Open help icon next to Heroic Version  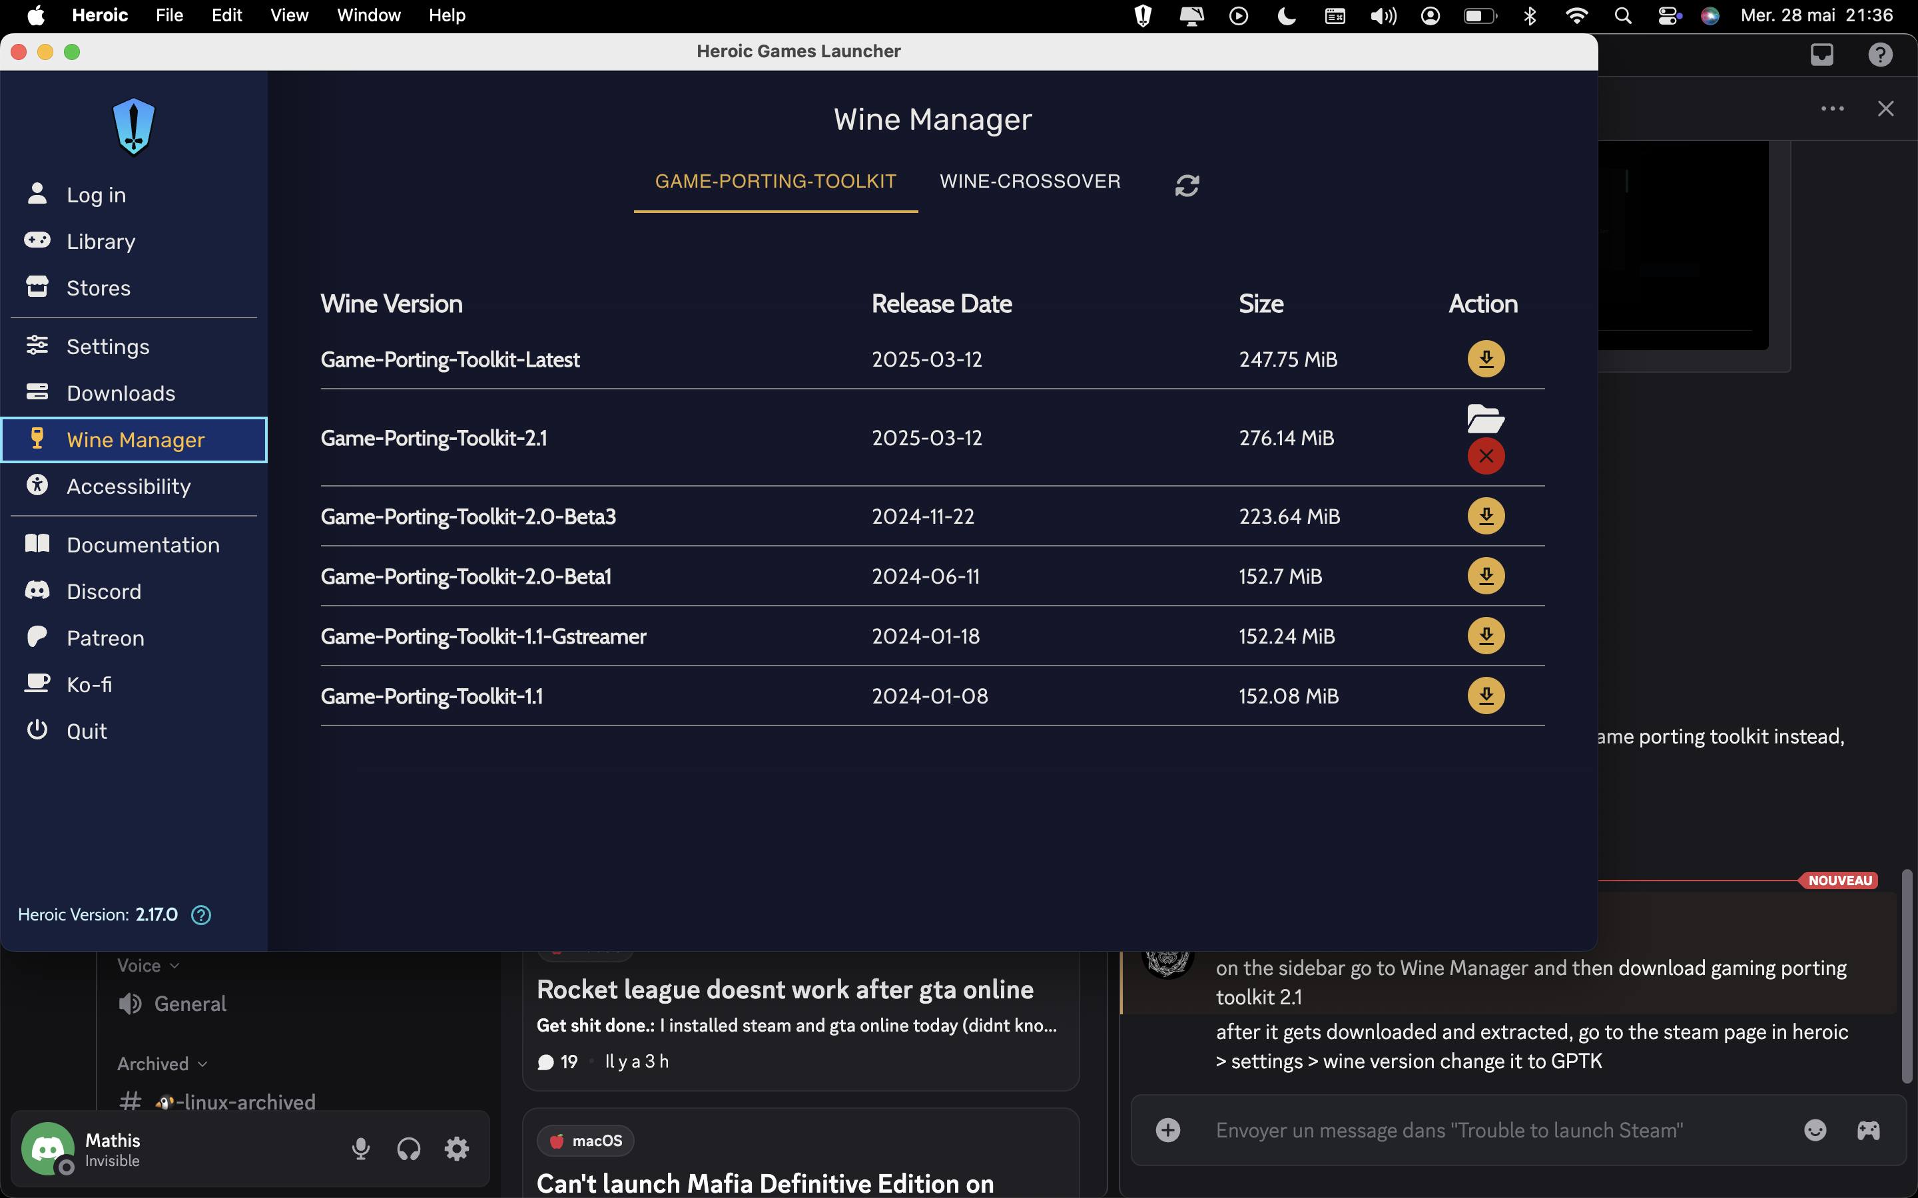tap(201, 915)
